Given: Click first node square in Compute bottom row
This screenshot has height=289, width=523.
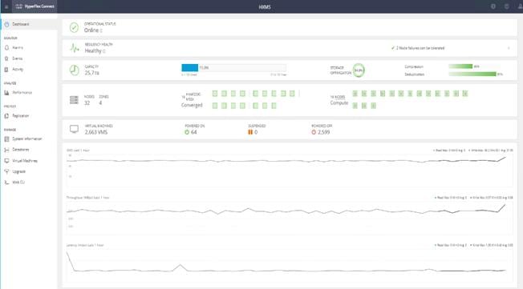Looking at the screenshot, I should [x=355, y=106].
